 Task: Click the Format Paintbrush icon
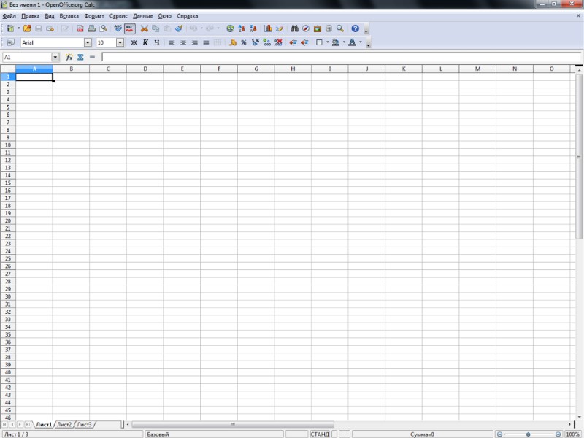[179, 28]
